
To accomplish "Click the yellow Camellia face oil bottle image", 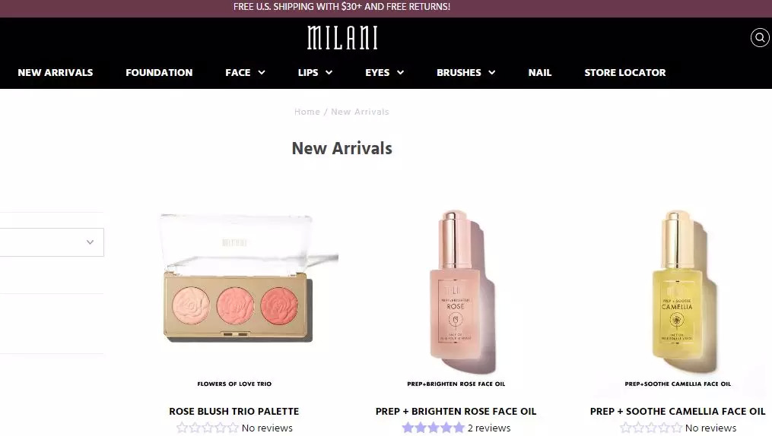I will 683,290.
